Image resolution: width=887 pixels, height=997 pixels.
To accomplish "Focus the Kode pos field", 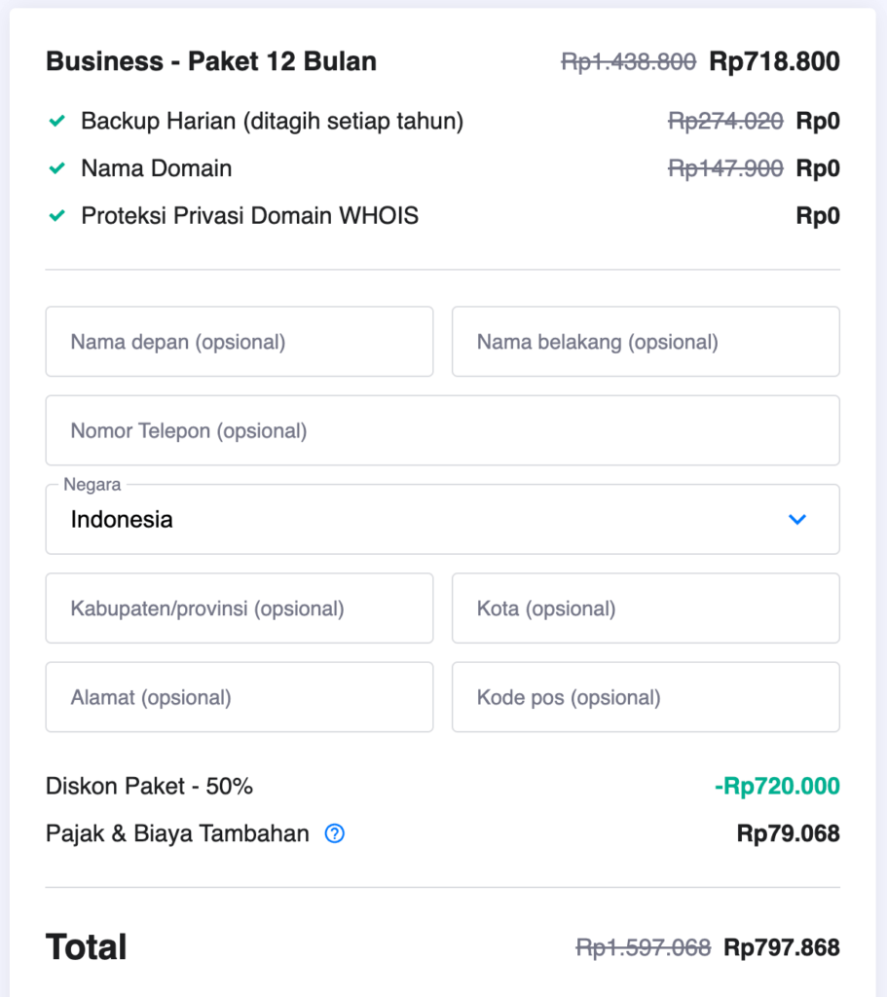I will (646, 697).
